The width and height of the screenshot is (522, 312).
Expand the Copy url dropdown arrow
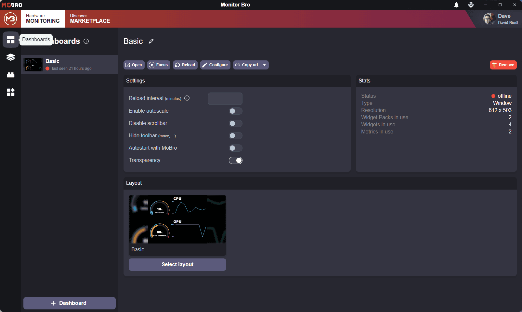(265, 65)
